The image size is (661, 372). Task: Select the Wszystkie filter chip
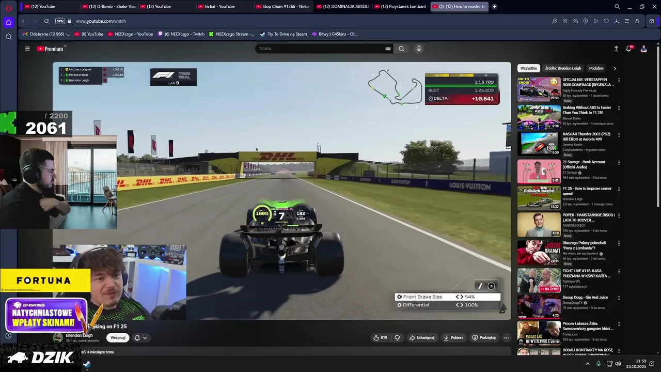point(528,68)
